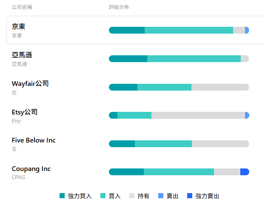The height and width of the screenshot is (208, 265).
Task: Click 京東's strong buy bar segment
Action: click(127, 30)
